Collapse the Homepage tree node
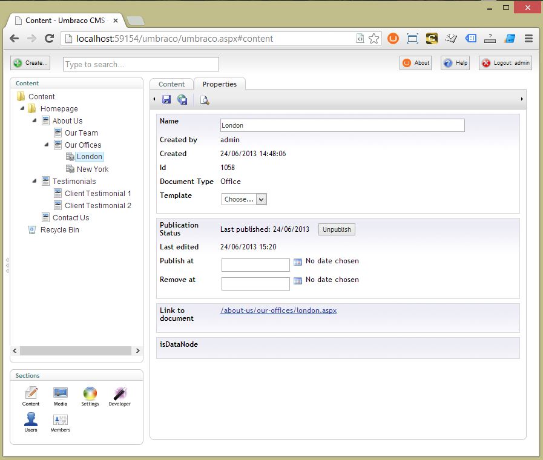 22,108
